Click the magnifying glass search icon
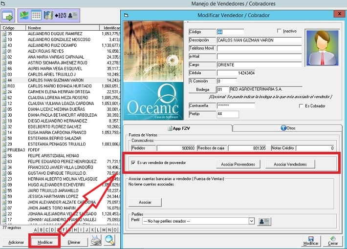This screenshot has width=347, height=249. [109, 240]
